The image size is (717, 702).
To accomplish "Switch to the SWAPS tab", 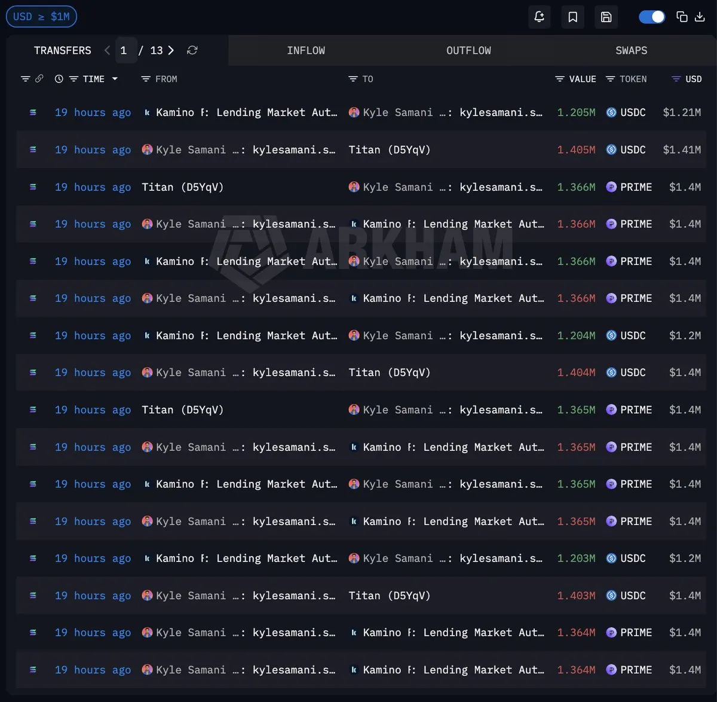I will tap(631, 51).
